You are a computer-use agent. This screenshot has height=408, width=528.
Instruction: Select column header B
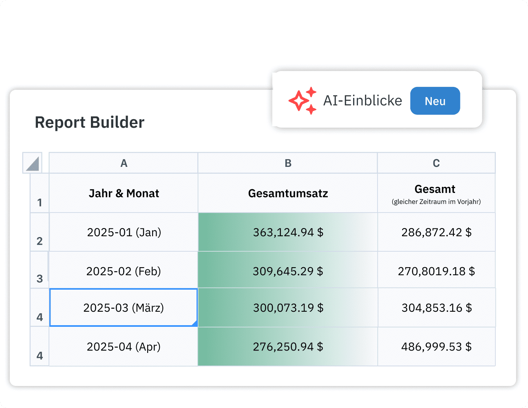click(x=287, y=162)
